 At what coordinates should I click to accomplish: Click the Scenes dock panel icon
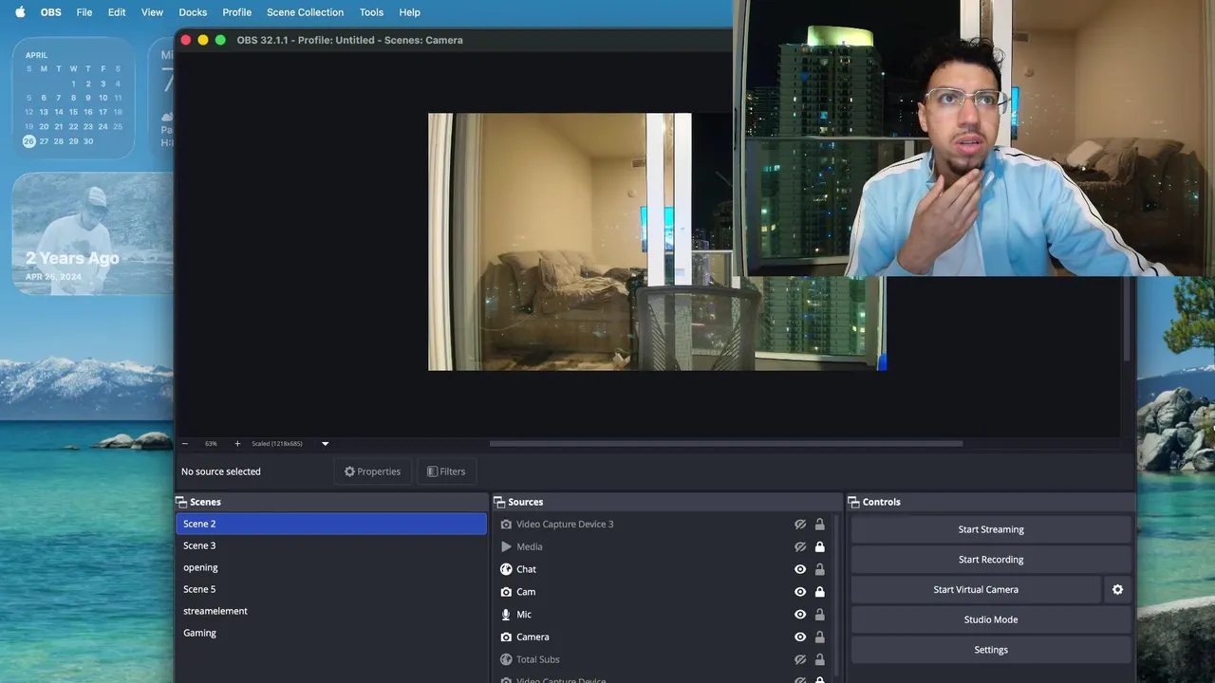coord(181,502)
